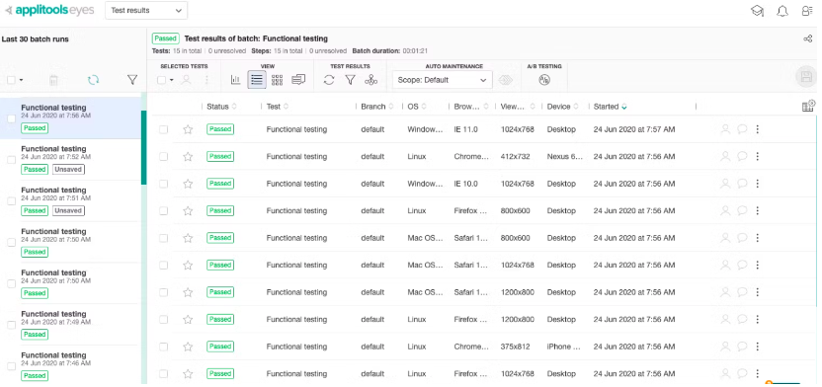Check the 412x732 test row checkbox
The image size is (822, 387).
pyautogui.click(x=164, y=157)
